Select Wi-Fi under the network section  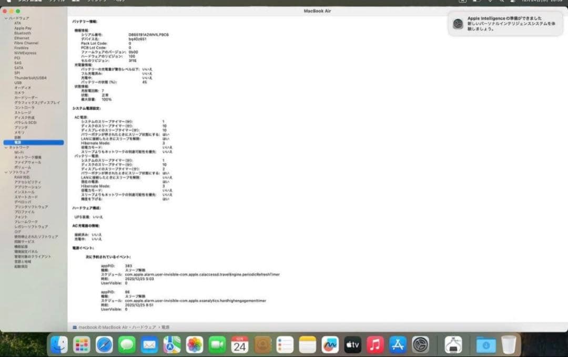[18, 152]
